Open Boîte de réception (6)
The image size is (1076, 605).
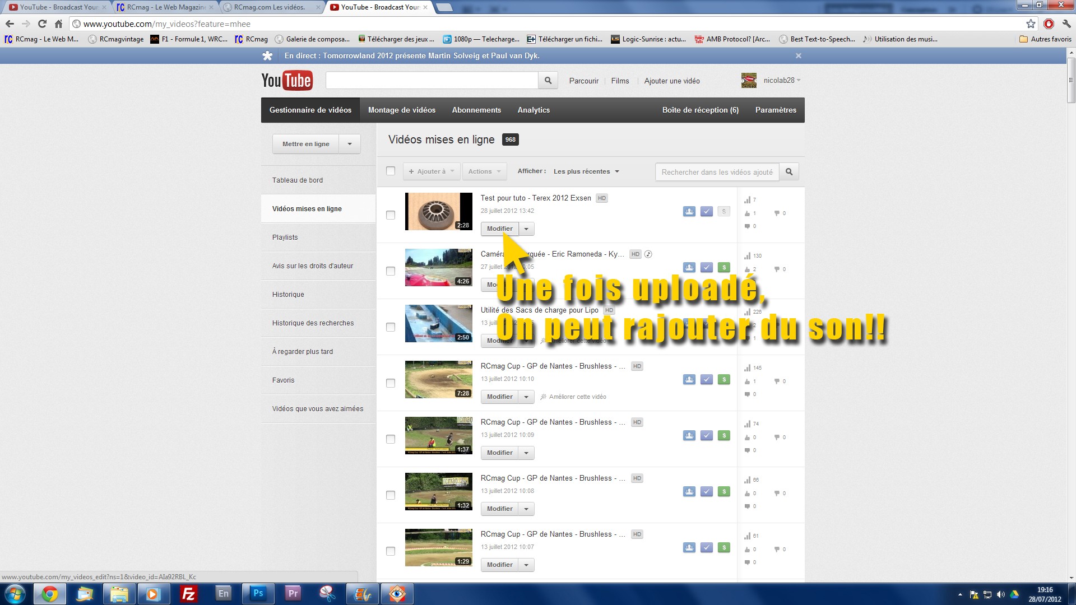click(x=701, y=110)
